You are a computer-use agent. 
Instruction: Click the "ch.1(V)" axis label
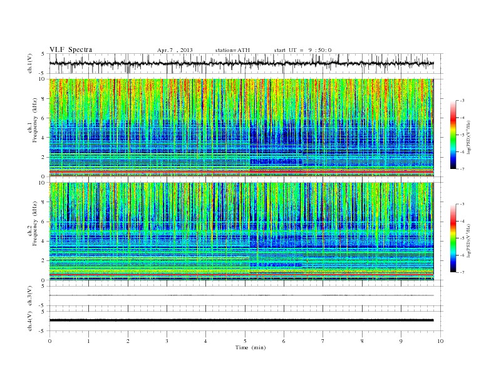click(x=30, y=63)
